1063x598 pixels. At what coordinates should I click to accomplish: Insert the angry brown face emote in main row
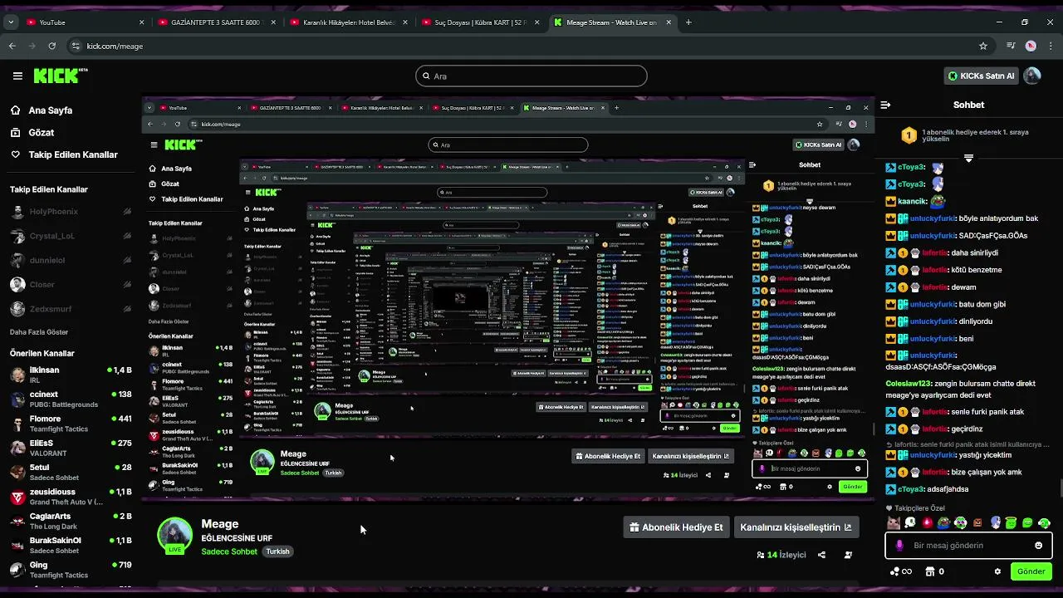[977, 522]
